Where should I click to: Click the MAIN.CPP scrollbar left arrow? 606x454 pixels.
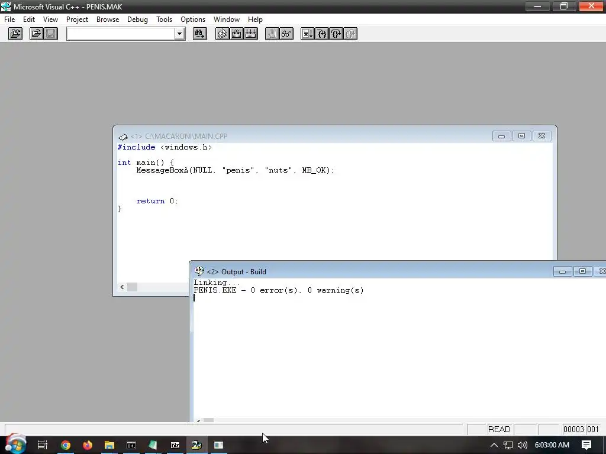(x=122, y=287)
